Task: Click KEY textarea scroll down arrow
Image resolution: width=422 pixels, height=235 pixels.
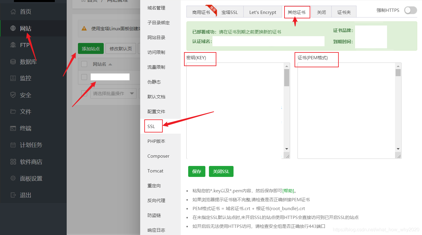Action: click(287, 149)
